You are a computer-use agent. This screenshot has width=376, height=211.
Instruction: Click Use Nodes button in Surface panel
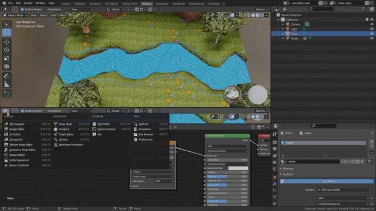(x=327, y=181)
